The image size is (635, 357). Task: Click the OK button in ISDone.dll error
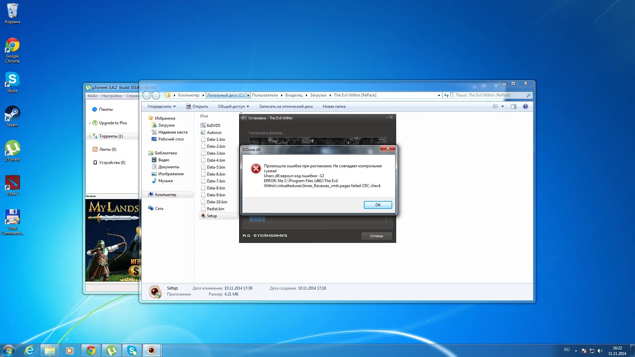(377, 205)
